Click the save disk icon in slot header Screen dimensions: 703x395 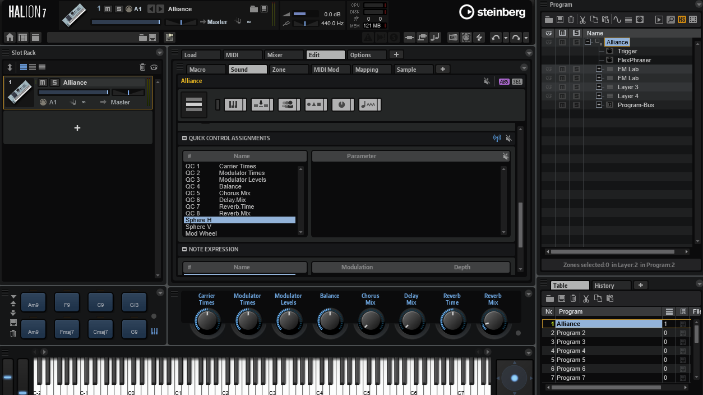point(263,9)
